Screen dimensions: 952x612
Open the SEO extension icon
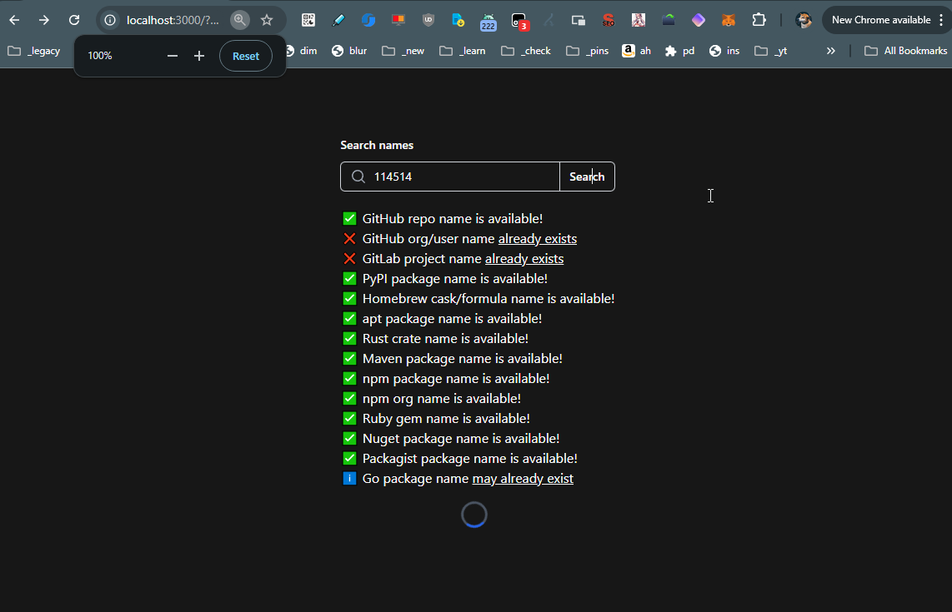point(609,20)
